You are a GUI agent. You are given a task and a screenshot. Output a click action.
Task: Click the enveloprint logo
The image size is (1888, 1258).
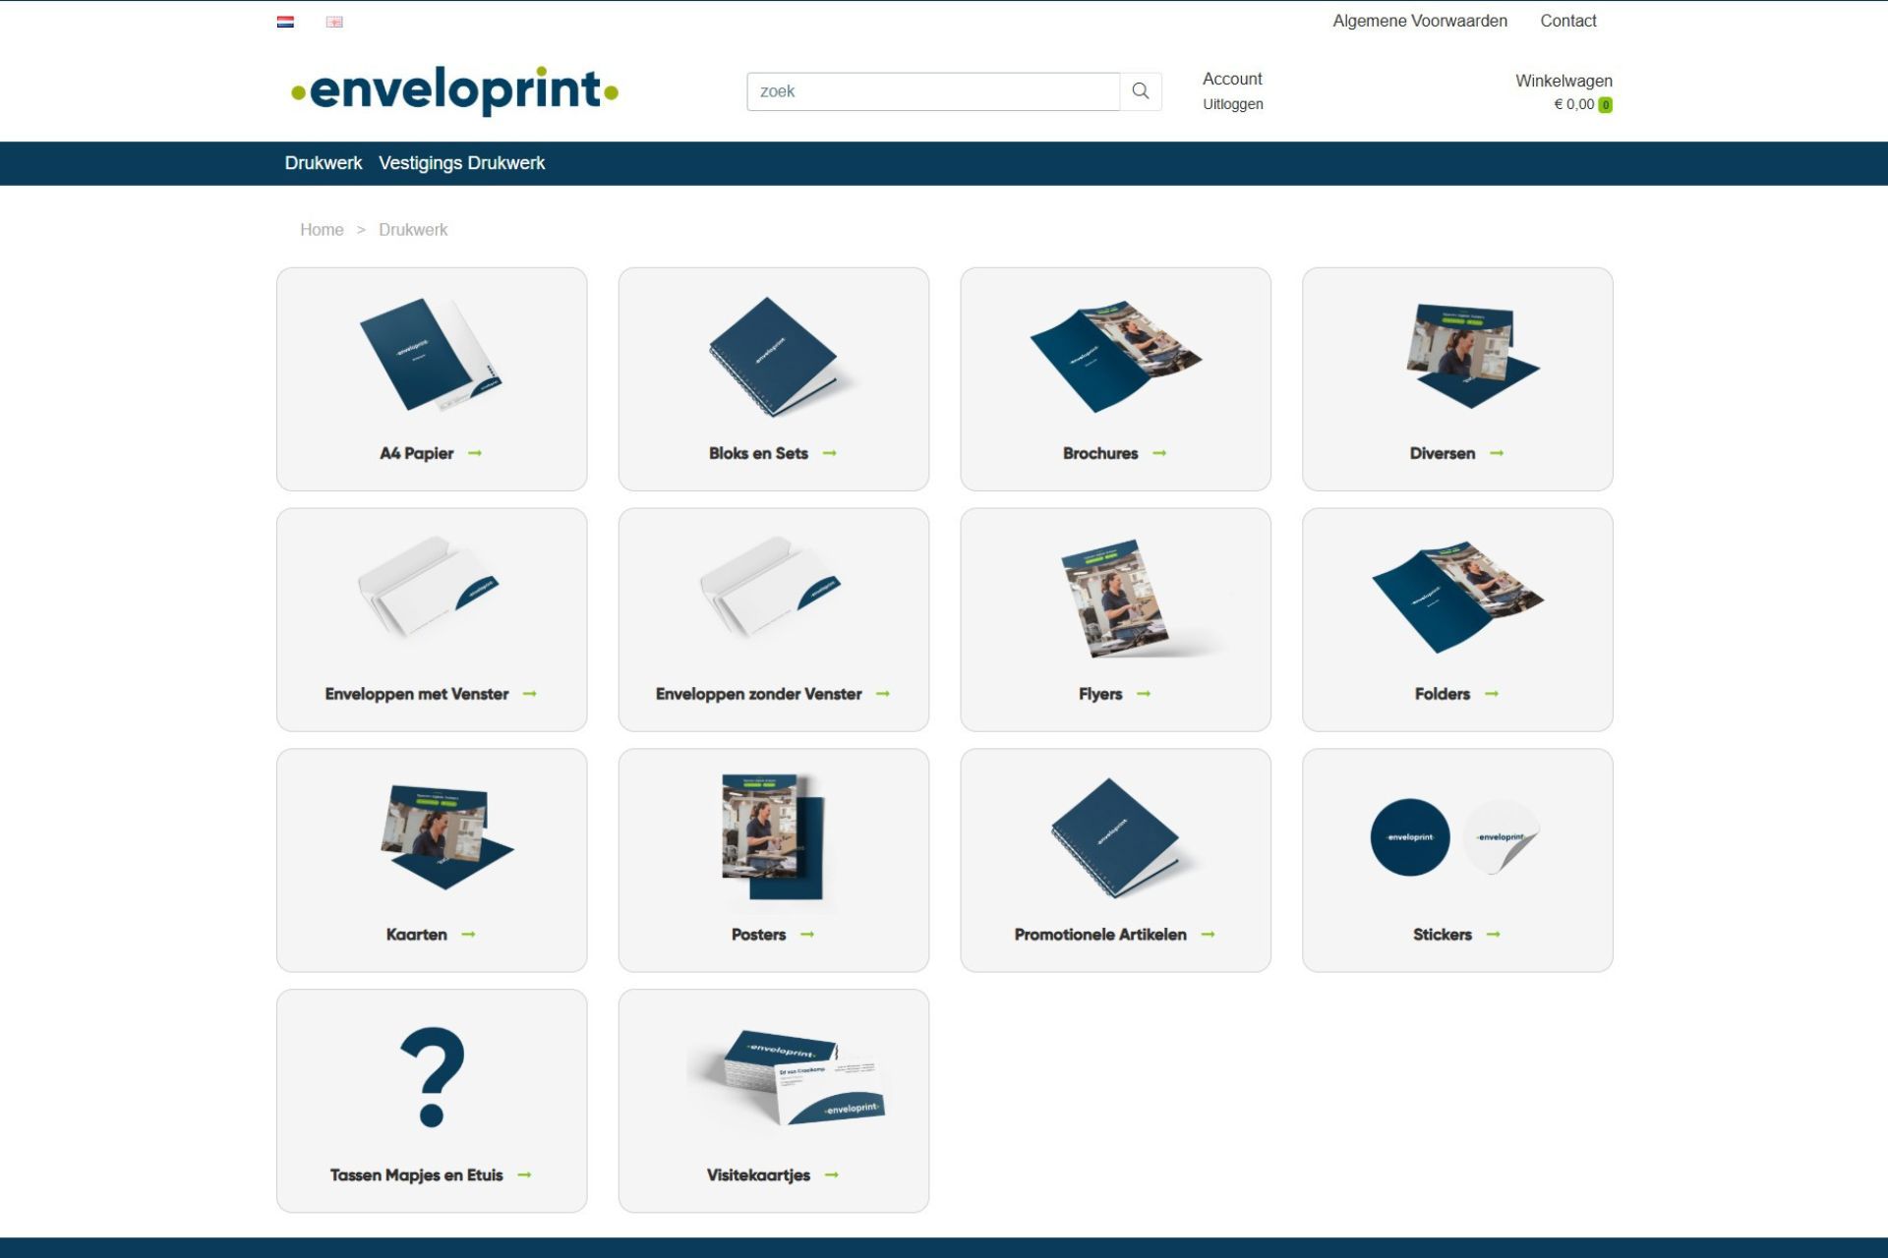454,90
